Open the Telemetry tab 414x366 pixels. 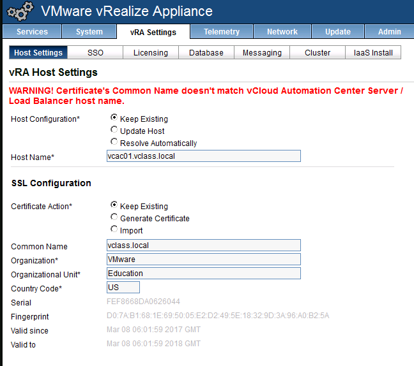(222, 32)
